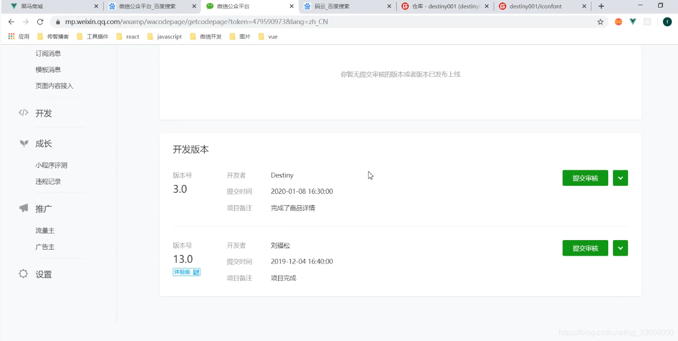
Task: Open 模板消息 in the sidebar
Action: coord(48,70)
